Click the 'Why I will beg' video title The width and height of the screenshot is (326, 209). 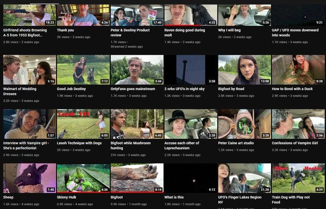point(229,30)
